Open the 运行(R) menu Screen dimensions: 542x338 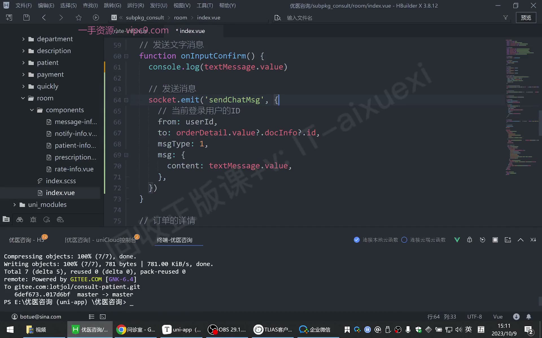tap(135, 5)
